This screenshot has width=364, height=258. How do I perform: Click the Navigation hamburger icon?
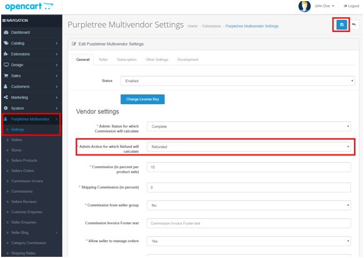click(x=4, y=20)
